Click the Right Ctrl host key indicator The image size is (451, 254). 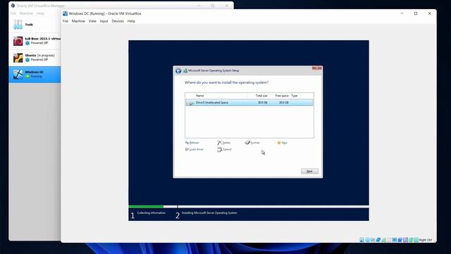426,240
